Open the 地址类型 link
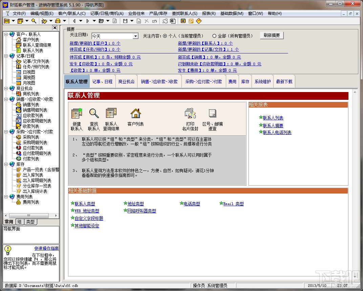This screenshot has width=363, height=291. click(x=136, y=204)
